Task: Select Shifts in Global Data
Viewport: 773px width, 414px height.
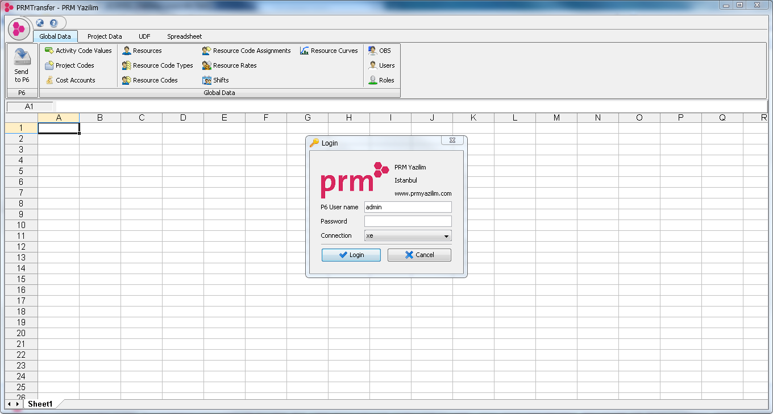Action: pos(215,80)
